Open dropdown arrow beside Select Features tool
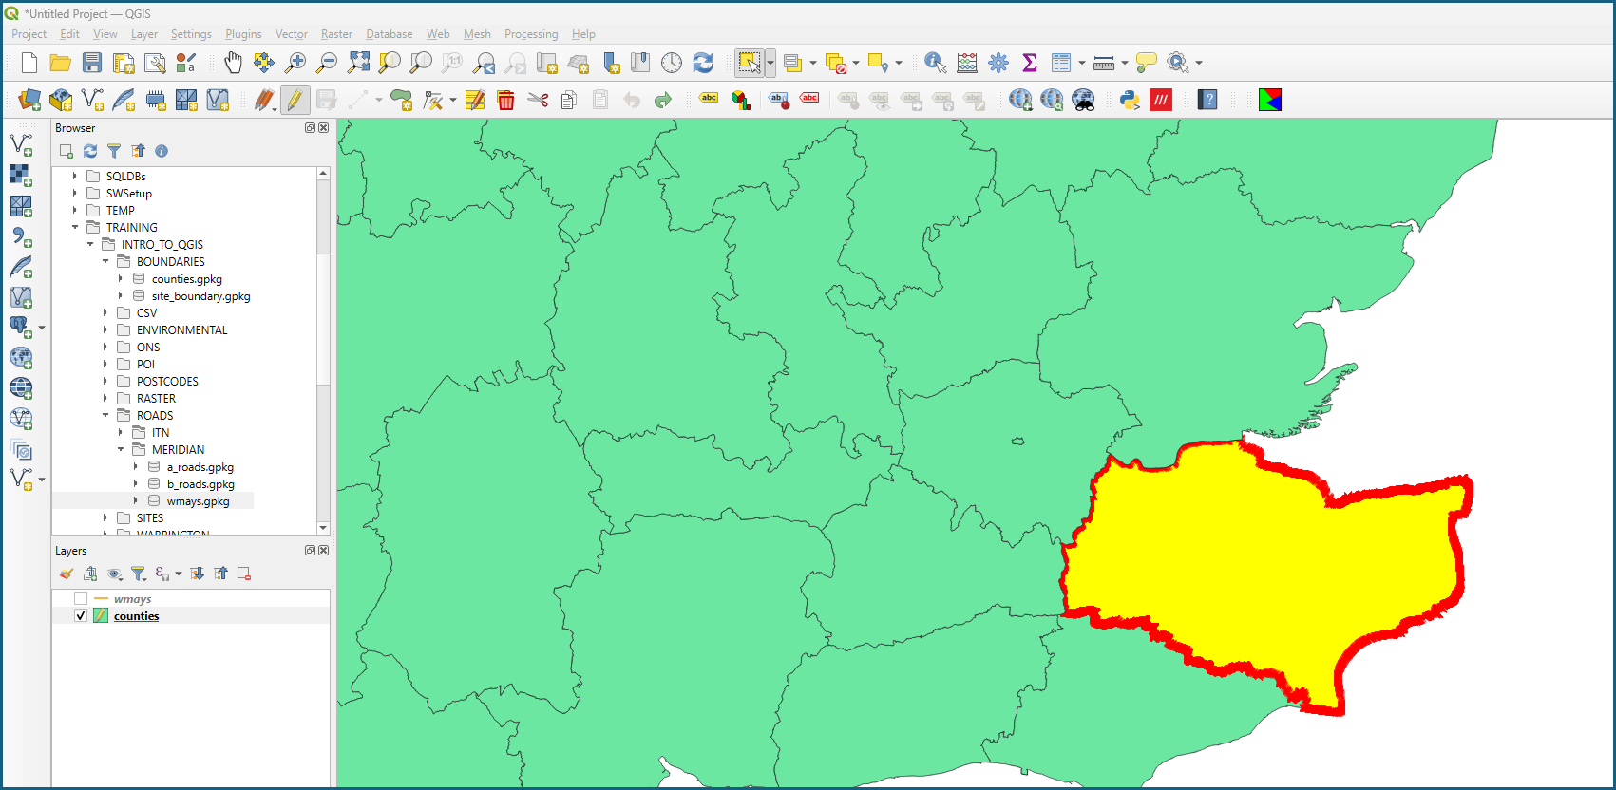 [770, 63]
